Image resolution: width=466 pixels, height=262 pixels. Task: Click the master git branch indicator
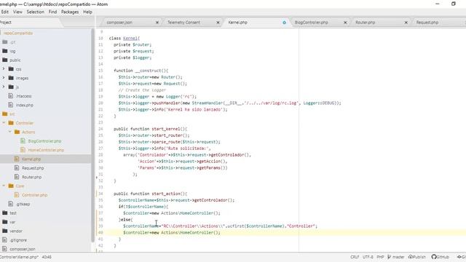click(396, 257)
